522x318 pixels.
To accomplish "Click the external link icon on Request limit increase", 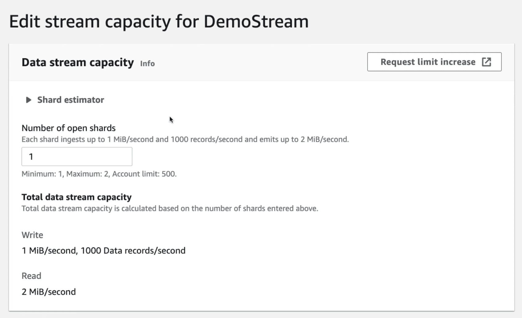I will (x=486, y=62).
